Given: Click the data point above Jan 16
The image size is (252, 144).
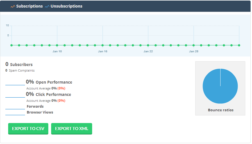Looking at the screenshot, I should pyautogui.click(x=103, y=45).
